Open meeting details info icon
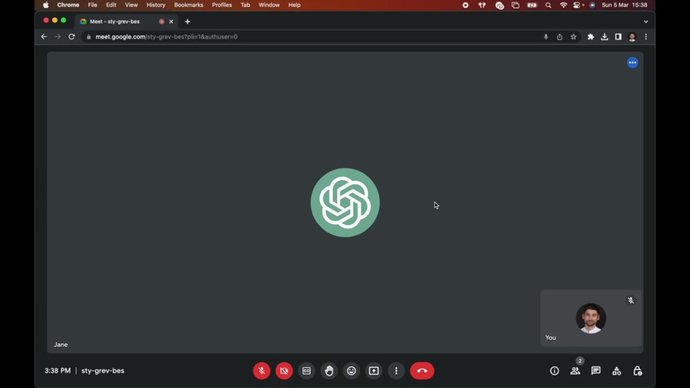The image size is (690, 388). pos(554,371)
